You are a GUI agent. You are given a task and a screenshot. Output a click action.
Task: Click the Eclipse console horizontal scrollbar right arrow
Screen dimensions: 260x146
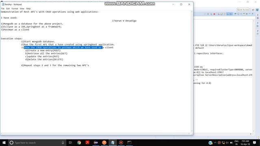click(251, 134)
